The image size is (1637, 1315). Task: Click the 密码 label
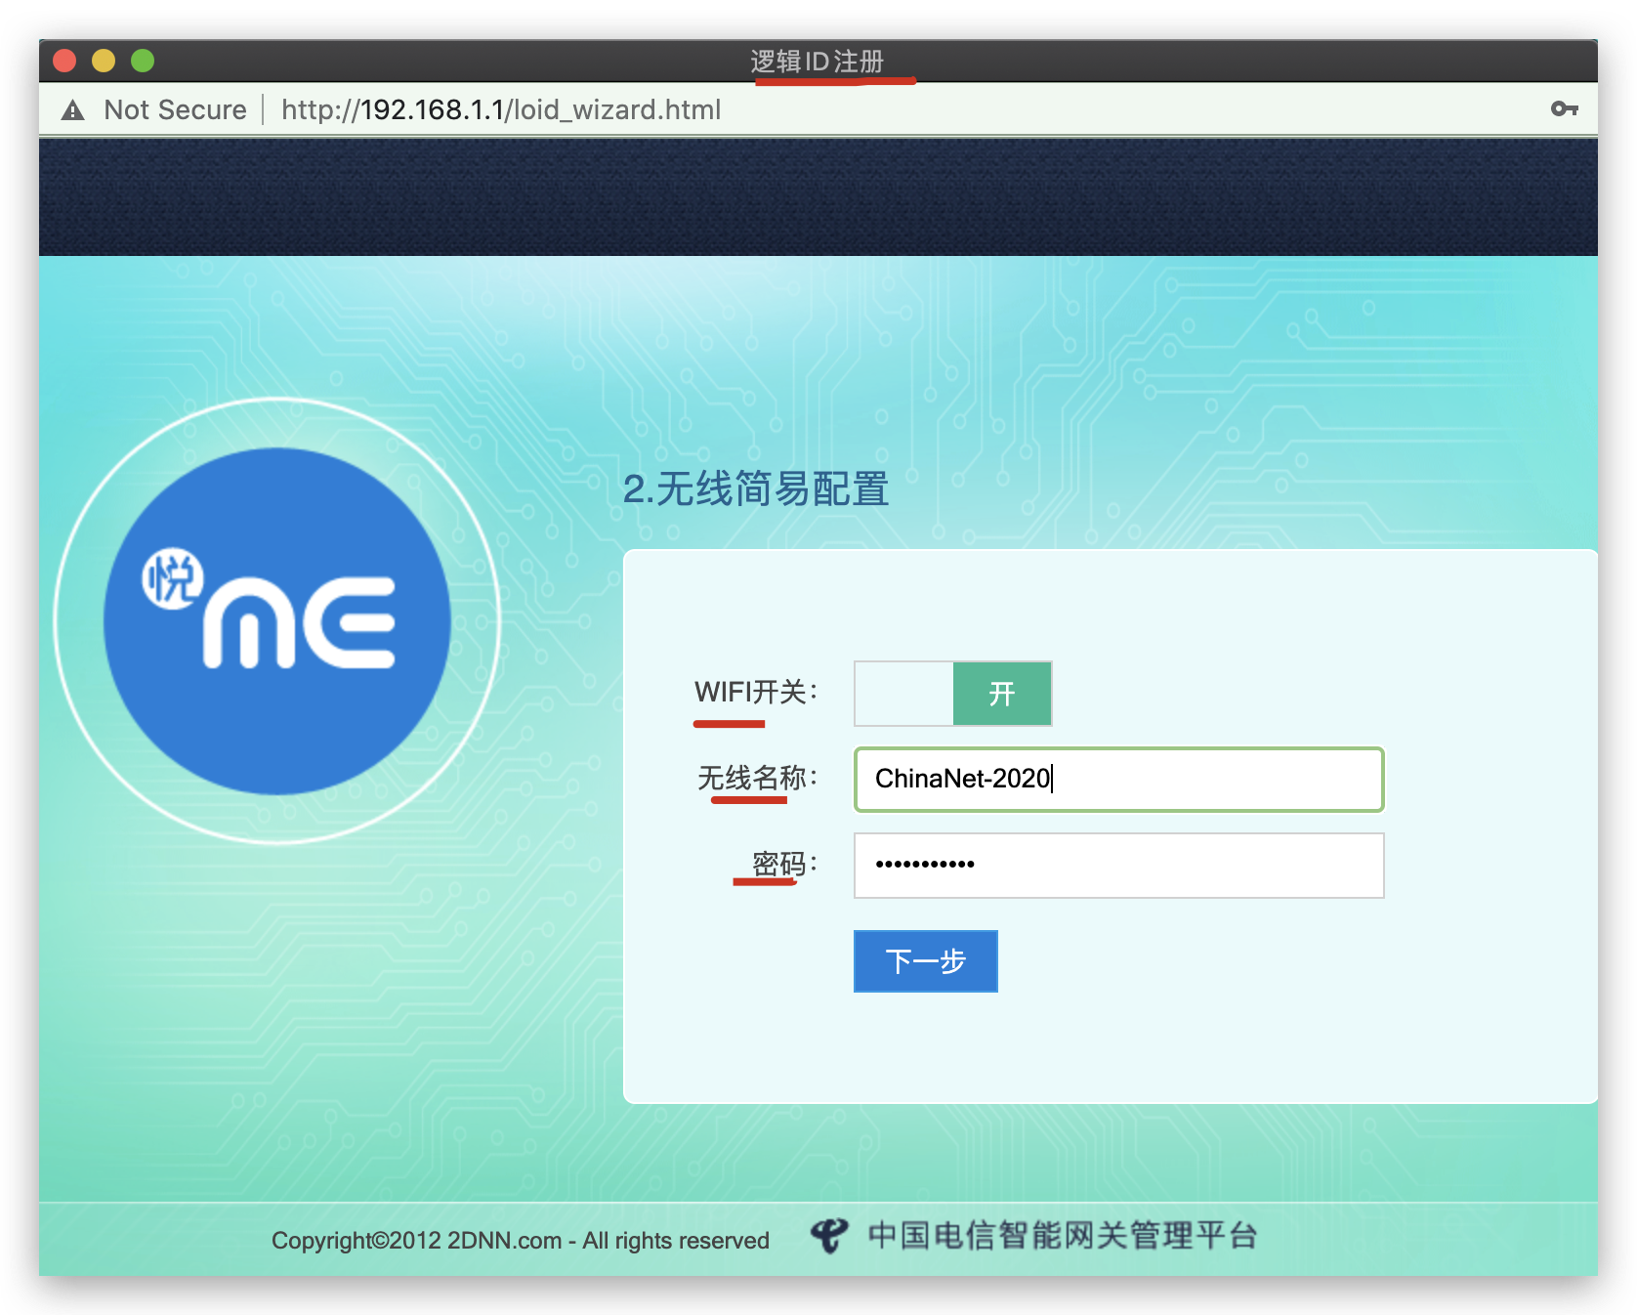[x=784, y=864]
